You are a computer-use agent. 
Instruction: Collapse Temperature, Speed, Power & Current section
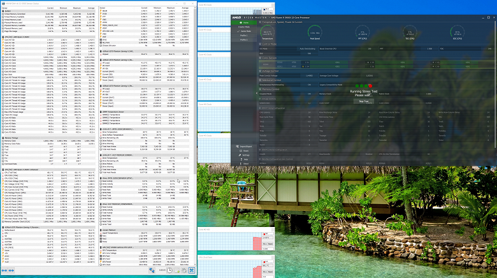point(260,22)
